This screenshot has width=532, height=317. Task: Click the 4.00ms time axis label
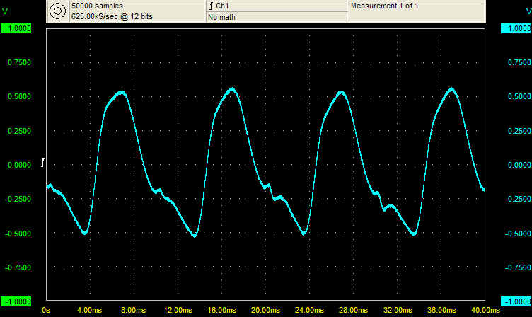(90, 310)
